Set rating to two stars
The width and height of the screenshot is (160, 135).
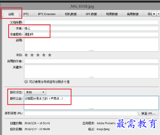pos(32,55)
